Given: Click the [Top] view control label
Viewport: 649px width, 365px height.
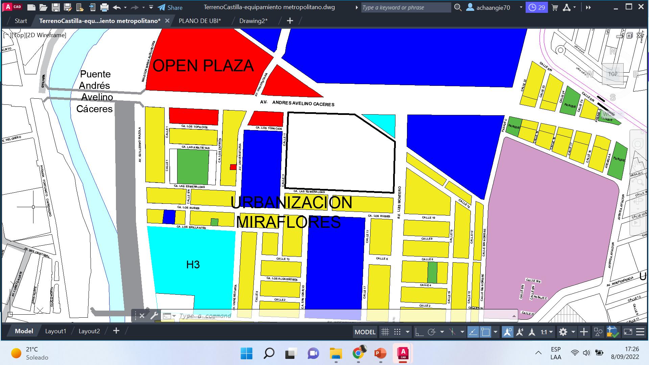Looking at the screenshot, I should pos(20,35).
